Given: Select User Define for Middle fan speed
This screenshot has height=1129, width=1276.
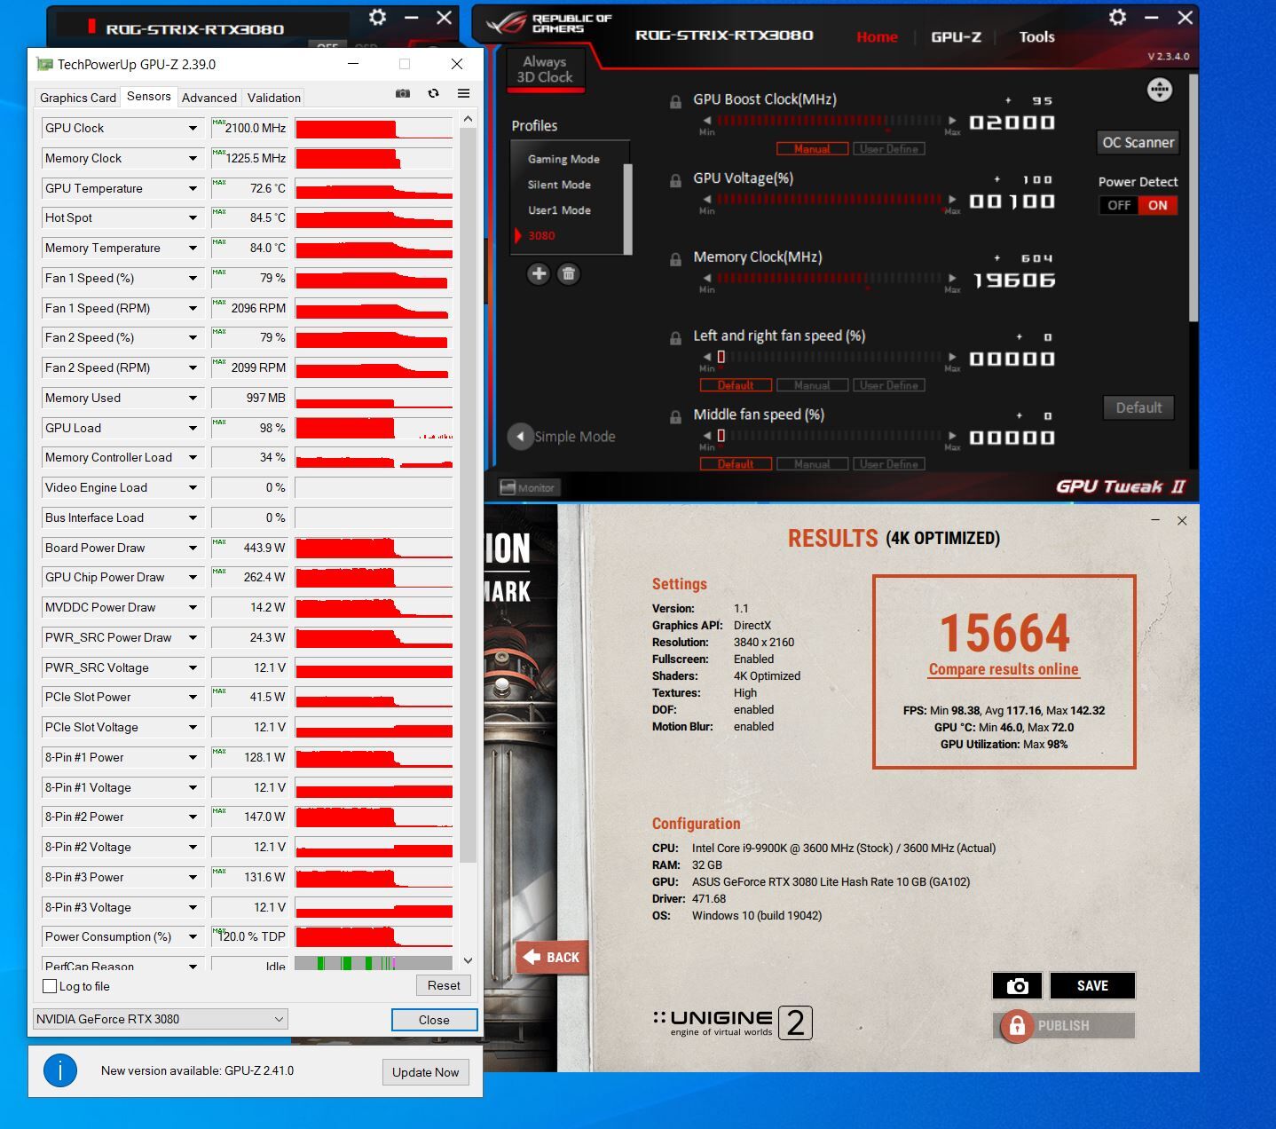Looking at the screenshot, I should tap(889, 464).
